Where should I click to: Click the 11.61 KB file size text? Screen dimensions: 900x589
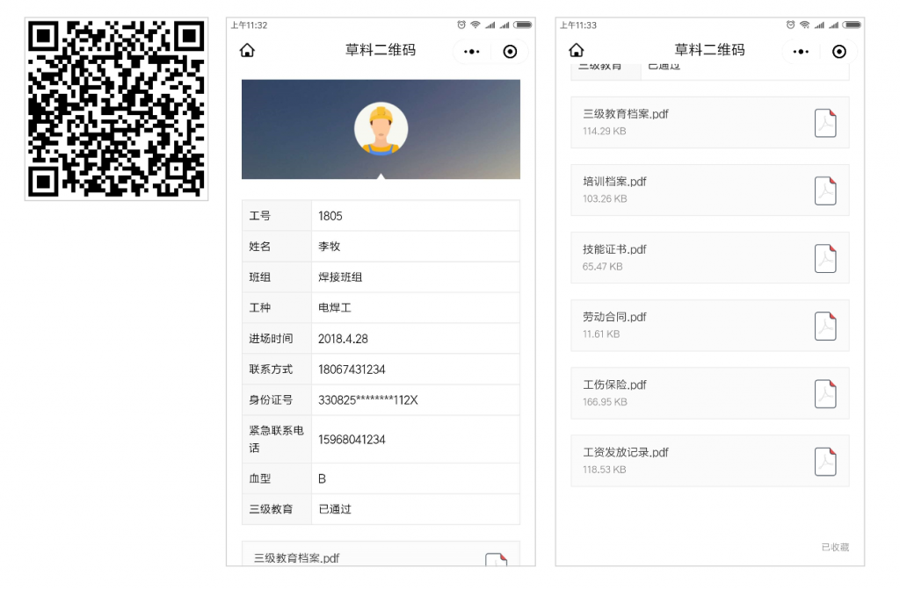pyautogui.click(x=601, y=334)
